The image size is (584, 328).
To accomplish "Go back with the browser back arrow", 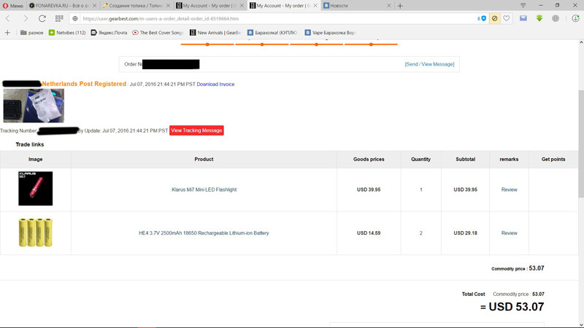I will (8, 19).
